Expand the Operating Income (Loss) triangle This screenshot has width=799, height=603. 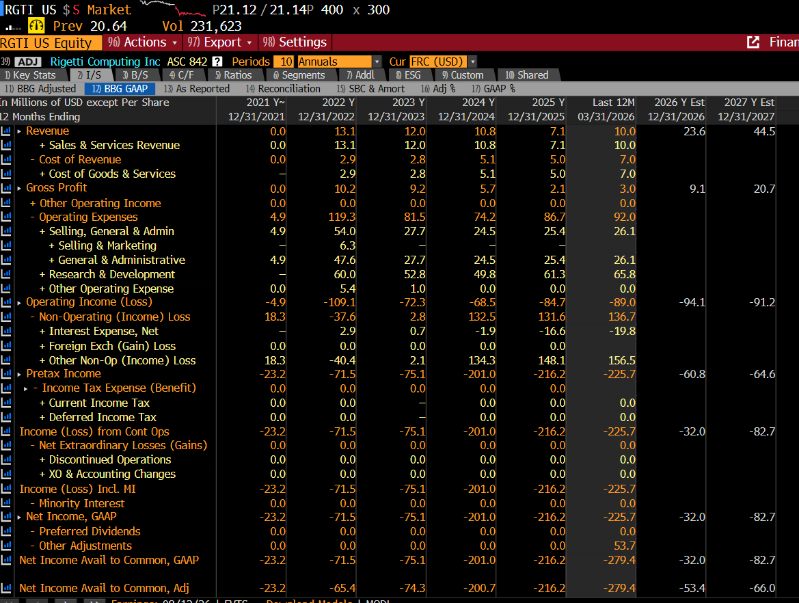coord(19,303)
